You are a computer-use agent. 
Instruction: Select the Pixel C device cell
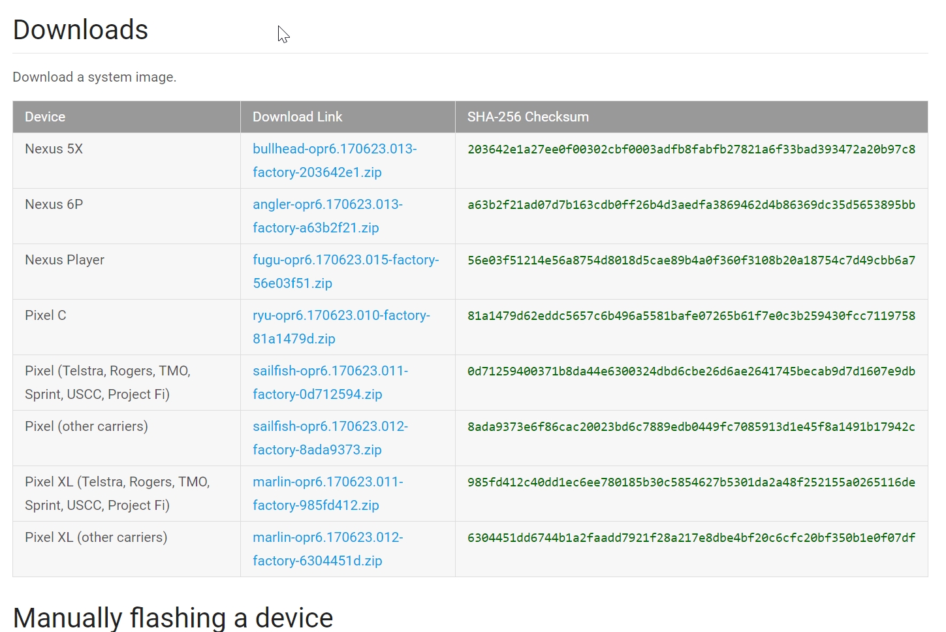tap(127, 327)
